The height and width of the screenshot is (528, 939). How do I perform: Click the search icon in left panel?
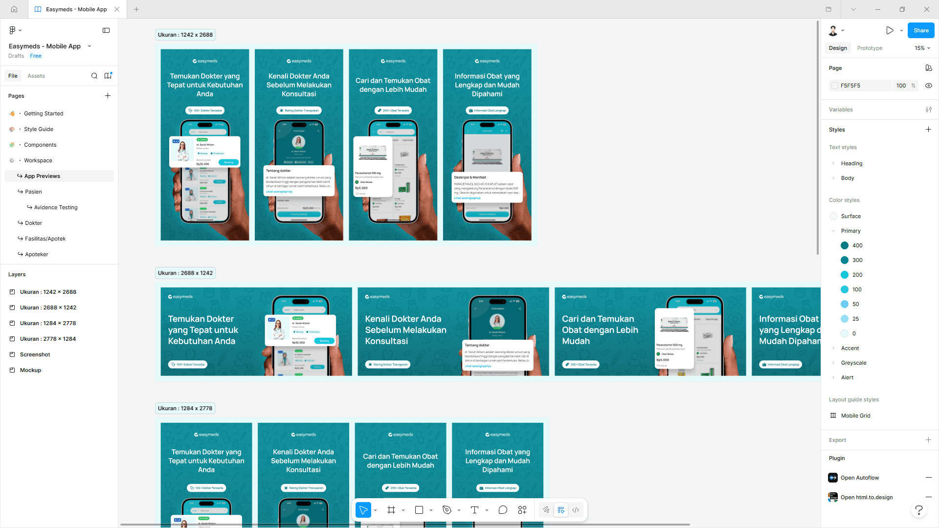(94, 76)
